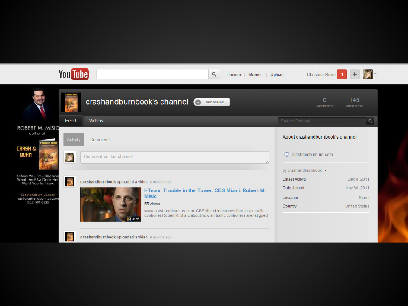Click the Crash & Burn book cover on the left banner

tap(48, 154)
